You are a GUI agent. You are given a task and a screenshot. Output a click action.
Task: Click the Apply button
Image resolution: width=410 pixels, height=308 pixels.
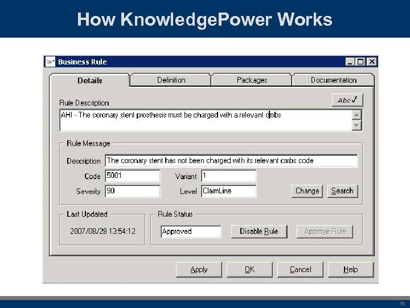click(199, 269)
